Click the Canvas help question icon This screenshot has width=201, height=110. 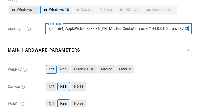click(x=23, y=87)
